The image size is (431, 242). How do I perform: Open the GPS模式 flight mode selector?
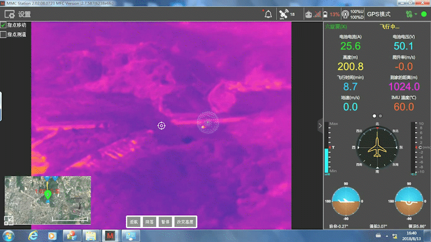click(379, 14)
